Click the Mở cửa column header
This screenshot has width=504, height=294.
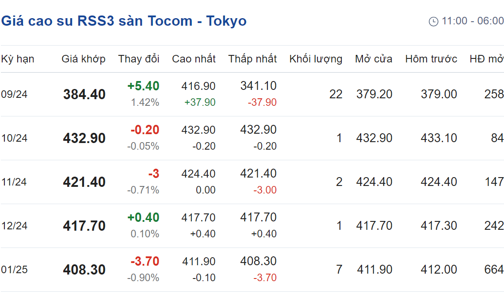[374, 59]
